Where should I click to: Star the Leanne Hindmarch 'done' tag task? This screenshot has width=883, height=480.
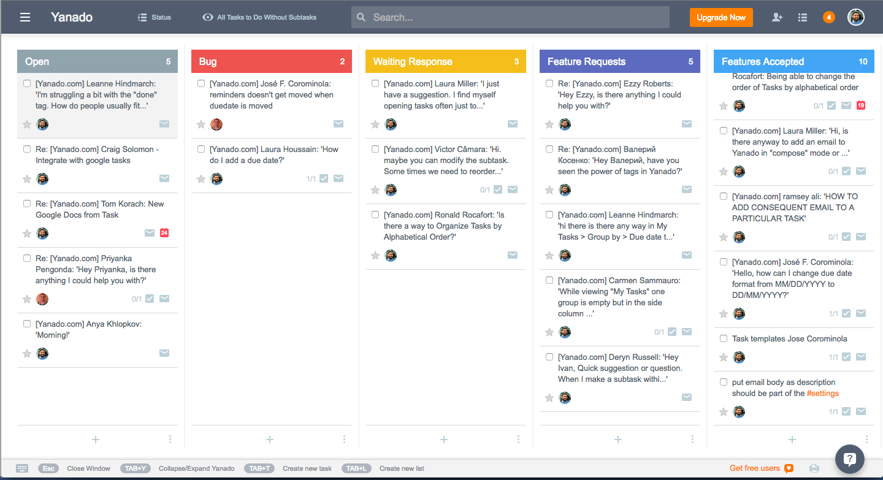pyautogui.click(x=27, y=124)
